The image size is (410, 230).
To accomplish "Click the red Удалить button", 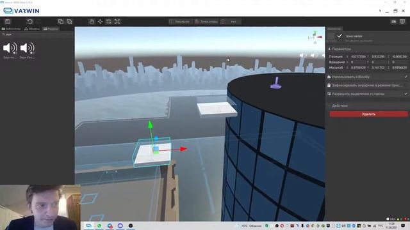I will pos(369,114).
